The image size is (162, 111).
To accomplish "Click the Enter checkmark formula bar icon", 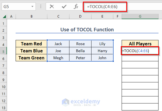I will coord(64,6).
